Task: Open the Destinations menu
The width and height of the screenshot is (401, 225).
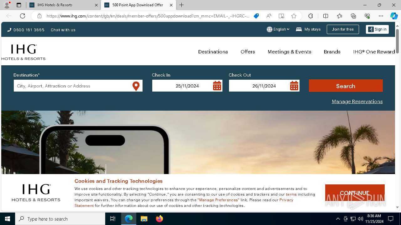Action: [213, 52]
